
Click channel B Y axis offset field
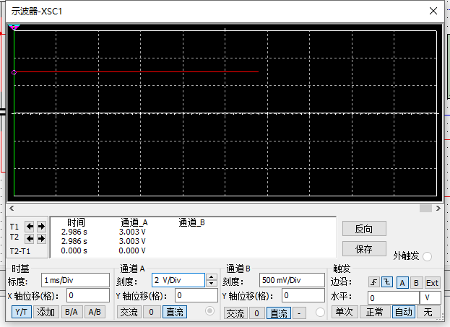(303, 295)
